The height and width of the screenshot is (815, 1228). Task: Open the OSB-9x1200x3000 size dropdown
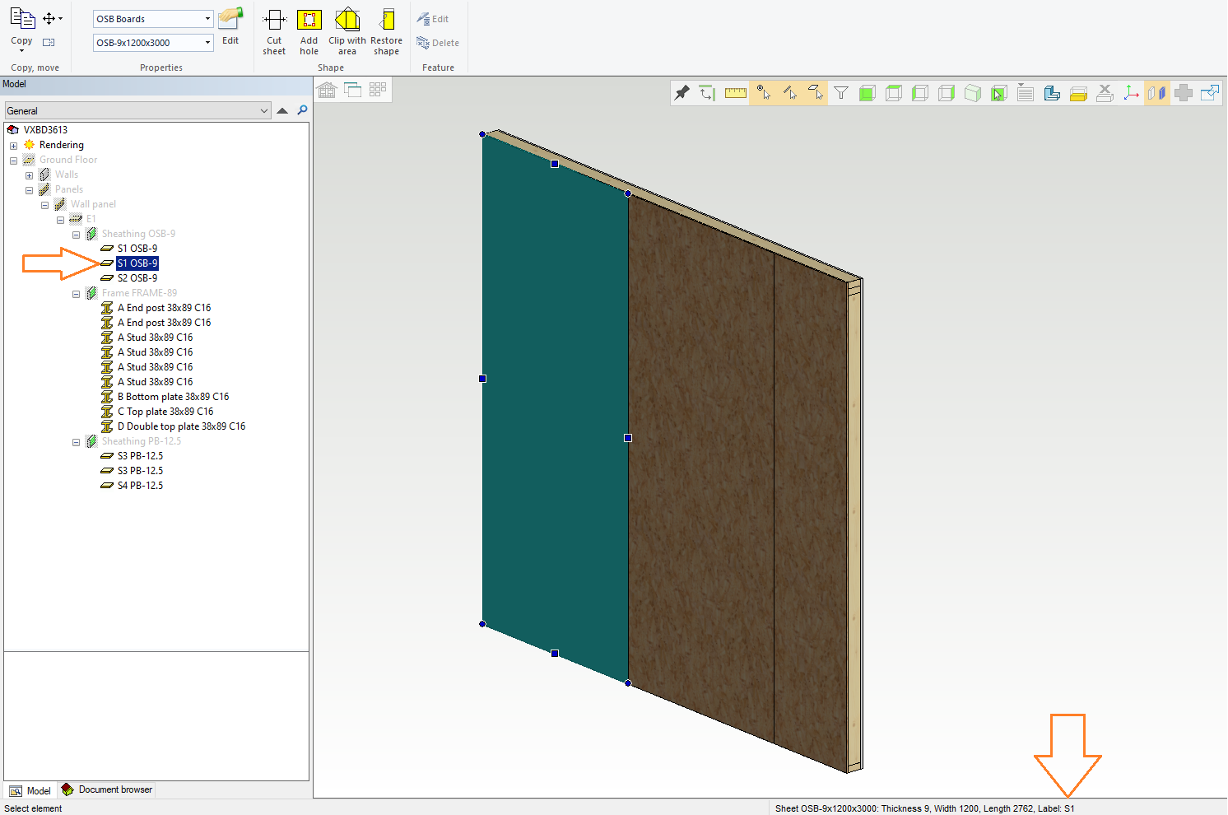(x=207, y=43)
